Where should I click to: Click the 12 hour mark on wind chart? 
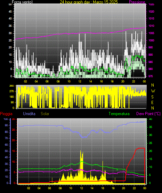[x=80, y=81]
